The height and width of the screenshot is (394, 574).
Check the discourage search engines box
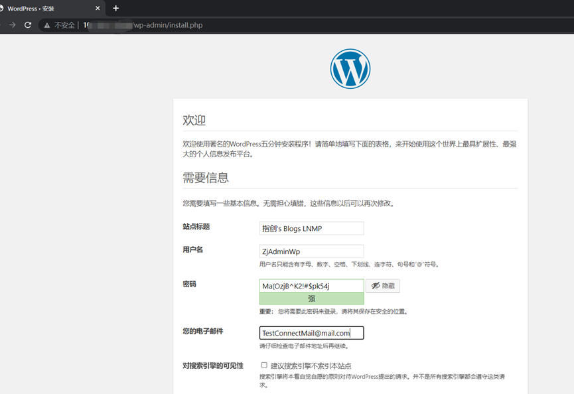[x=264, y=365]
